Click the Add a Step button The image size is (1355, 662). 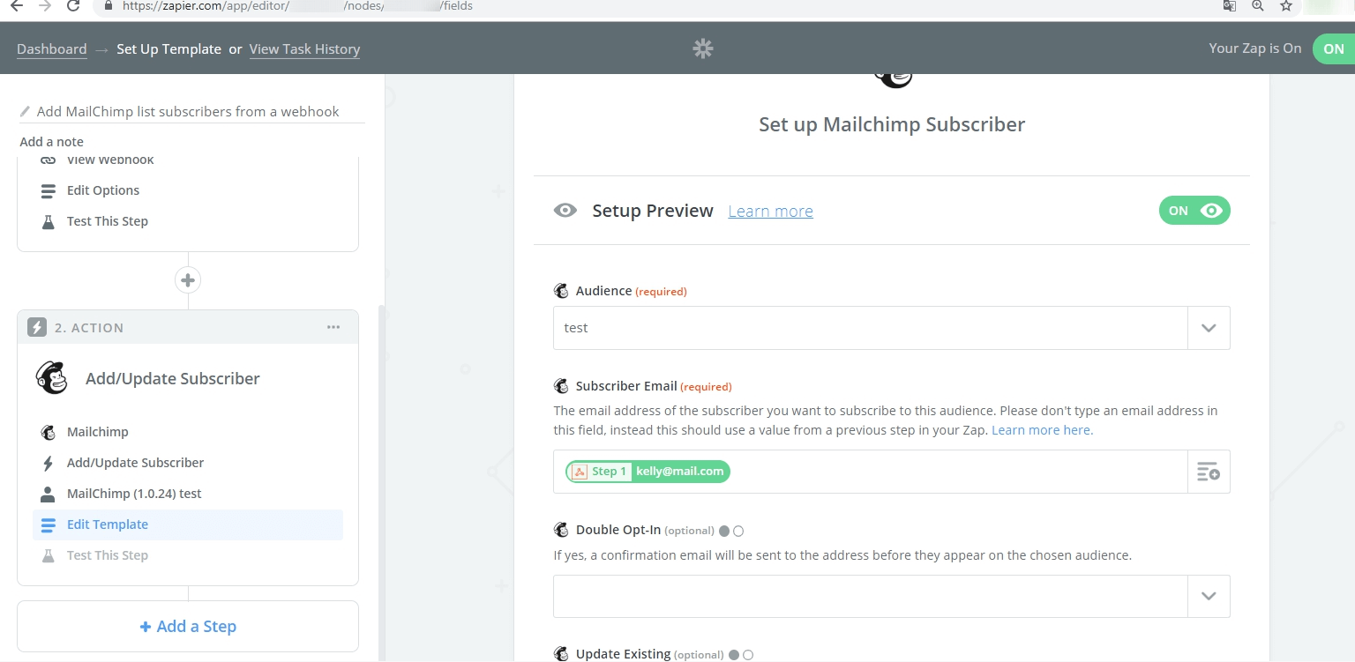(x=188, y=627)
